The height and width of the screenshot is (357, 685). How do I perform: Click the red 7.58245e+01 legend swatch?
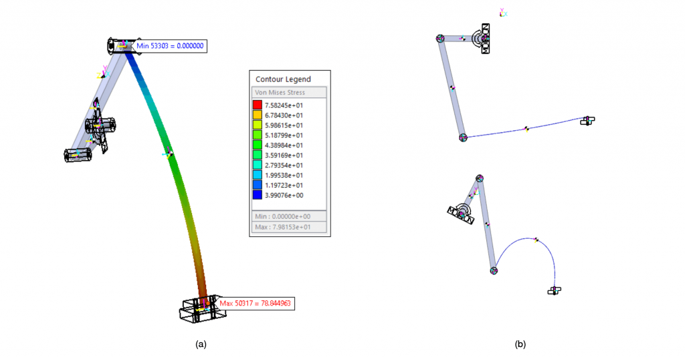[258, 105]
